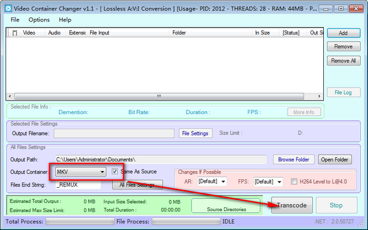Viewport: 368px width, 230px height.
Task: Open the Options menu
Action: pos(39,20)
